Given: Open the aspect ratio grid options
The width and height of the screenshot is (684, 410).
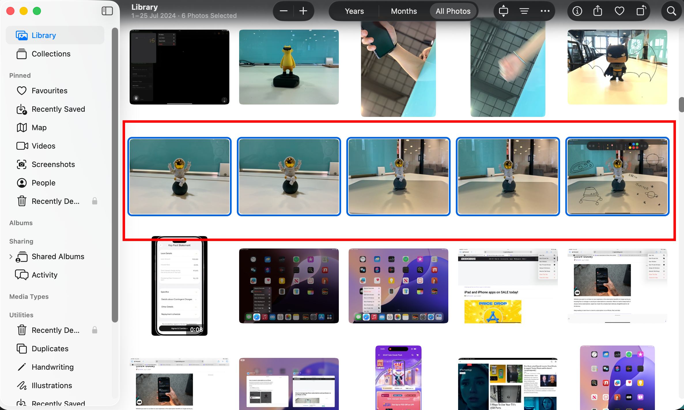Looking at the screenshot, I should click(x=503, y=11).
